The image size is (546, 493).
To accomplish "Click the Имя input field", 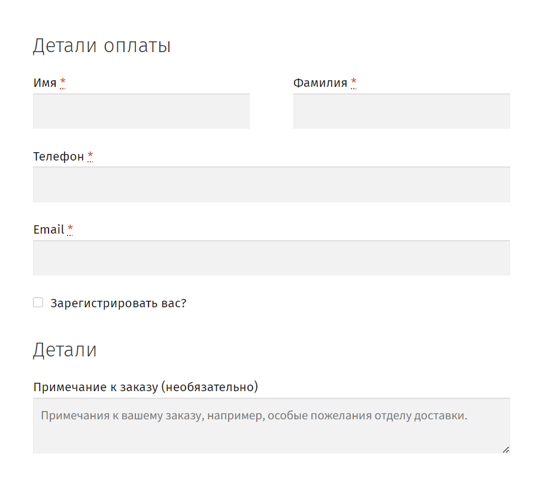I will [x=141, y=111].
